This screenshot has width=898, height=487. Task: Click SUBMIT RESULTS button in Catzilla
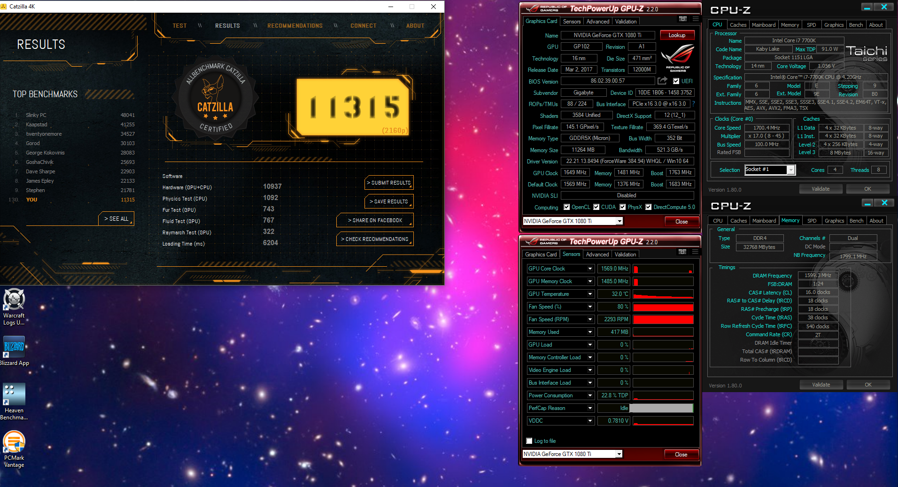point(389,183)
